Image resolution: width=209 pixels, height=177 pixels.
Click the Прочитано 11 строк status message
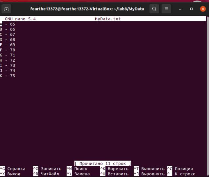tap(103, 164)
